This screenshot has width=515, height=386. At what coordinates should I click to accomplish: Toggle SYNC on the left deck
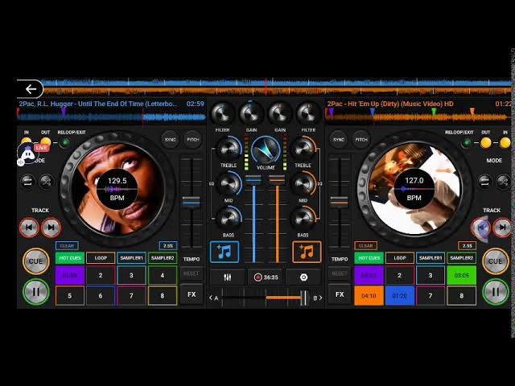click(170, 139)
